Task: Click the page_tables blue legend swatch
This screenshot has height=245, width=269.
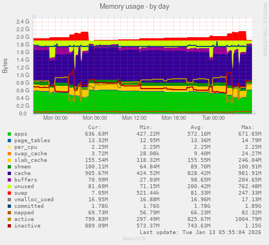Action: [9, 141]
